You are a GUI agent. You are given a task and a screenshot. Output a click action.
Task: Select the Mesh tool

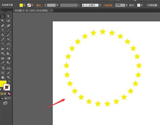[x=3, y=58]
